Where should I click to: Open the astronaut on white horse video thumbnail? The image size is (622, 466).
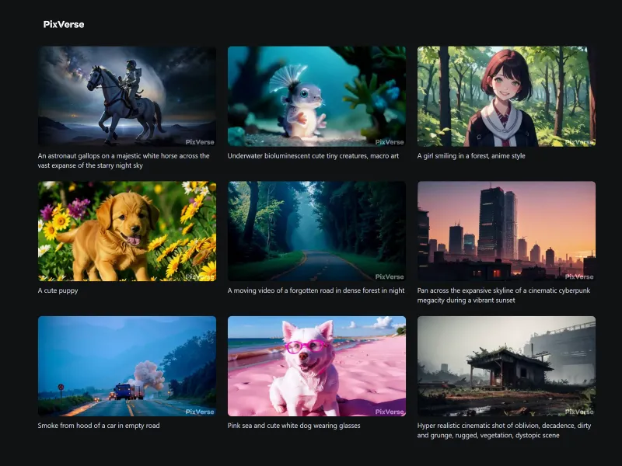tap(127, 95)
